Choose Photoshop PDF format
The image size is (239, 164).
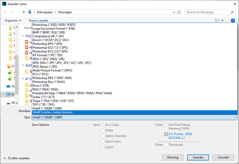tap(135, 78)
